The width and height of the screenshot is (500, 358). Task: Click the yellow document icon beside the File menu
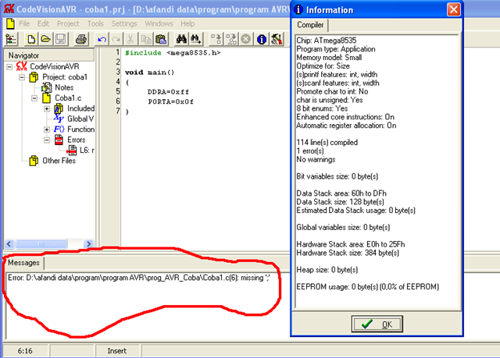10,24
